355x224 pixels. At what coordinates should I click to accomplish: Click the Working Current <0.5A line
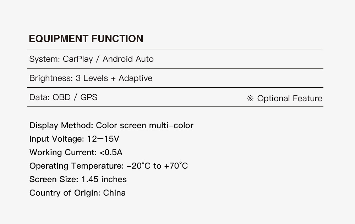point(76,152)
